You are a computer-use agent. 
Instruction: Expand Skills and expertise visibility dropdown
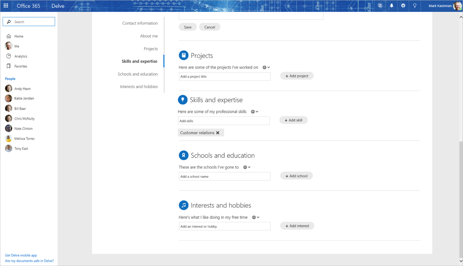255,112
